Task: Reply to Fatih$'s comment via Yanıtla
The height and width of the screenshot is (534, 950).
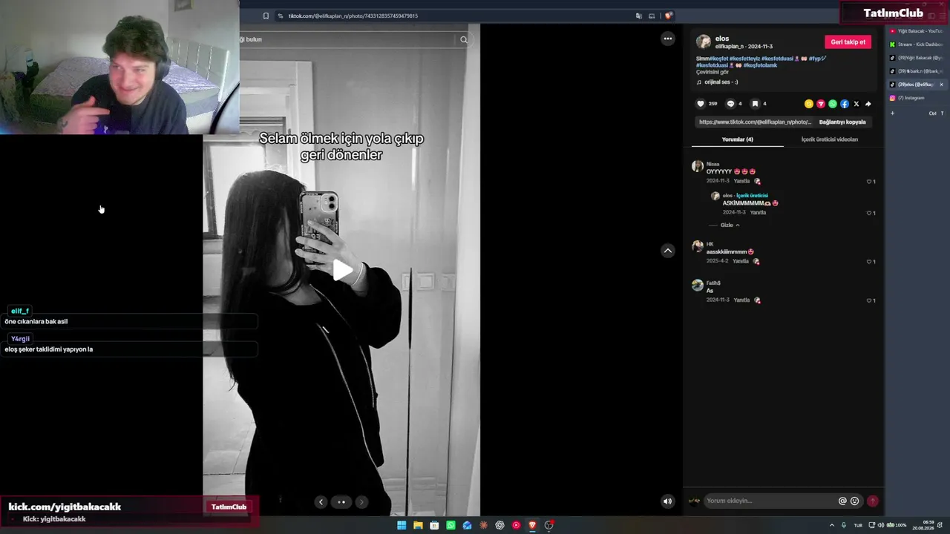Action: [741, 300]
